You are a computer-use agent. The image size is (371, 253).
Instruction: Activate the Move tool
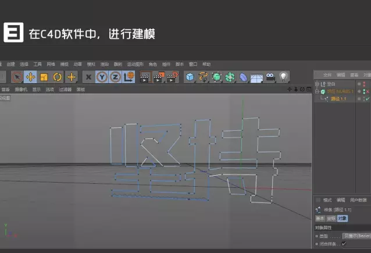[x=30, y=77]
